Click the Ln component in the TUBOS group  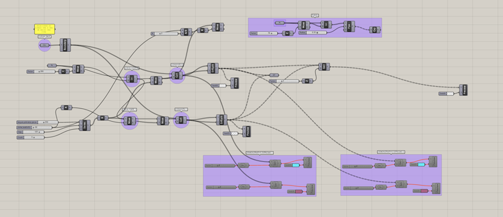[x=326, y=24]
